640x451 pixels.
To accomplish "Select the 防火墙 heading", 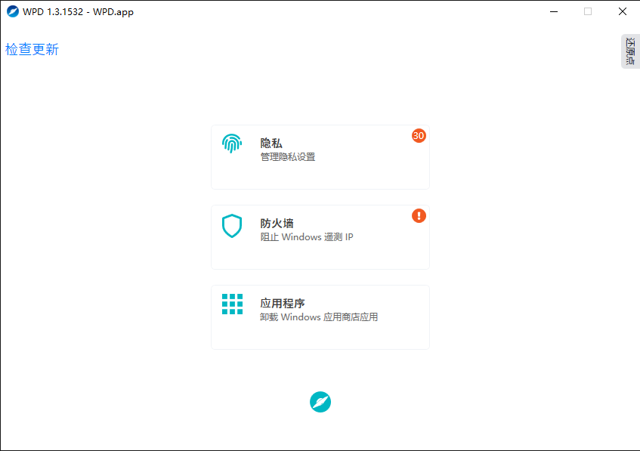I will click(277, 224).
